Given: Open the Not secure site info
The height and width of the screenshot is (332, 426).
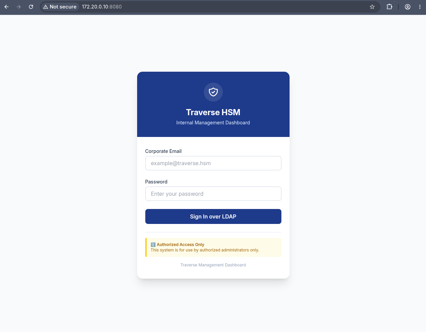Looking at the screenshot, I should click(x=60, y=7).
